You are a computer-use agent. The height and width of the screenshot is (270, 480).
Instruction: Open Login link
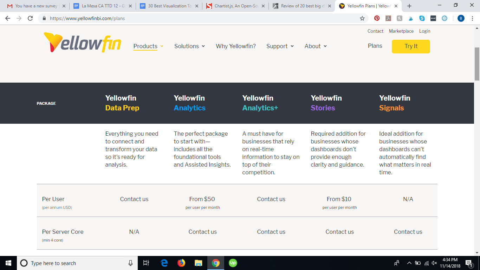pos(424,31)
